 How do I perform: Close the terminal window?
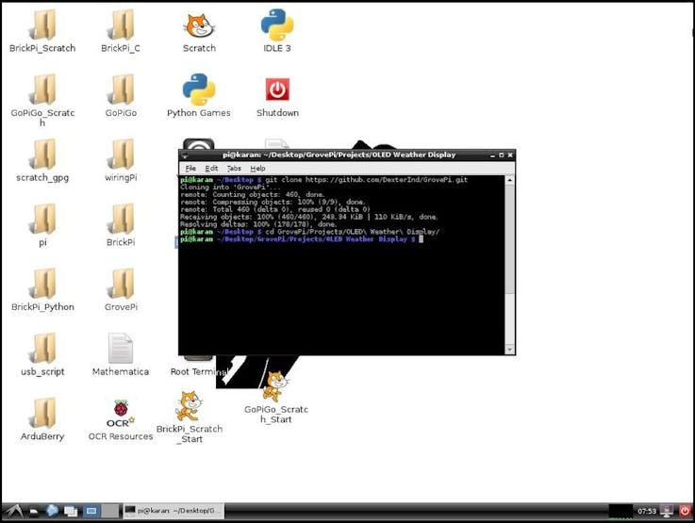tap(510, 155)
